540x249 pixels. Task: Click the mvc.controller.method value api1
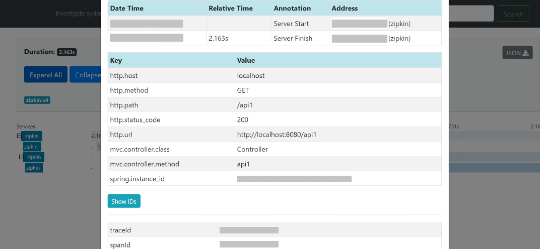coord(243,164)
